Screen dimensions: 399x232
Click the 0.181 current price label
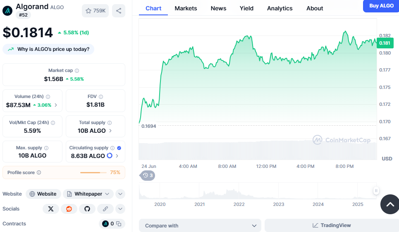(385, 43)
